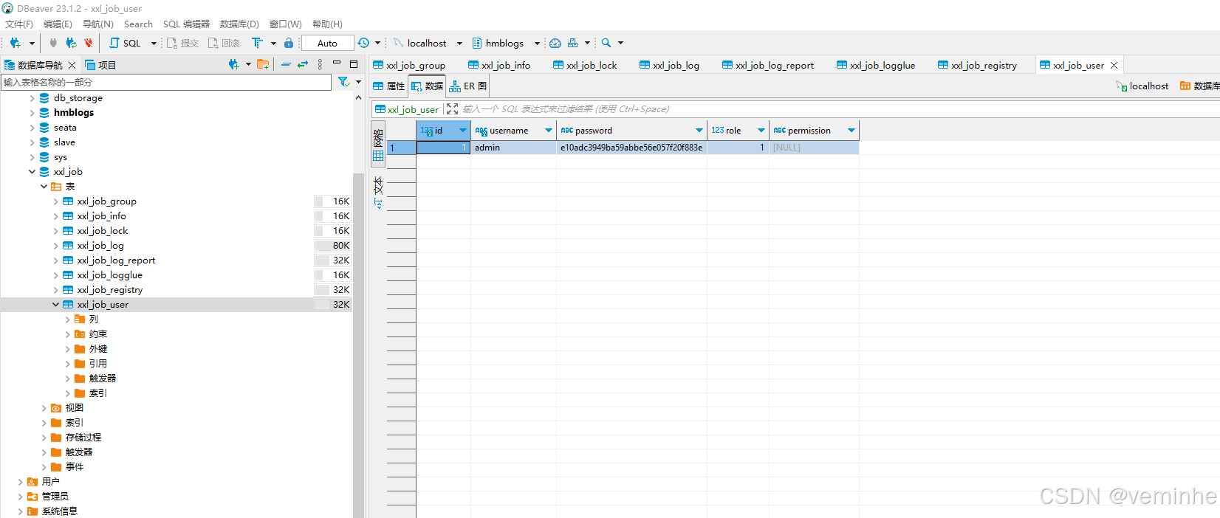Open the id column filter dropdown arrow
The image size is (1220, 518).
tap(463, 131)
